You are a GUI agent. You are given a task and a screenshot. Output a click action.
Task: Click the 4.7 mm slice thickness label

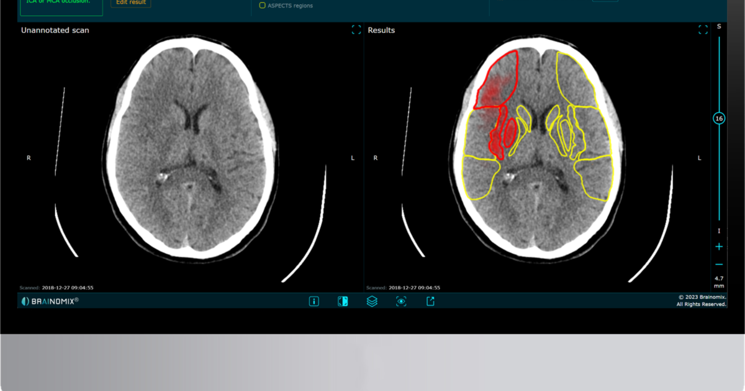(x=719, y=282)
